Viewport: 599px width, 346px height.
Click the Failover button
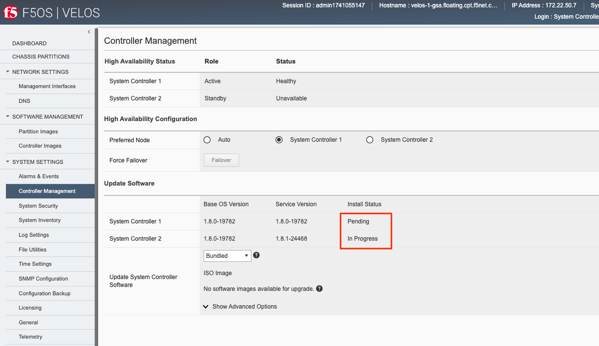tap(221, 160)
